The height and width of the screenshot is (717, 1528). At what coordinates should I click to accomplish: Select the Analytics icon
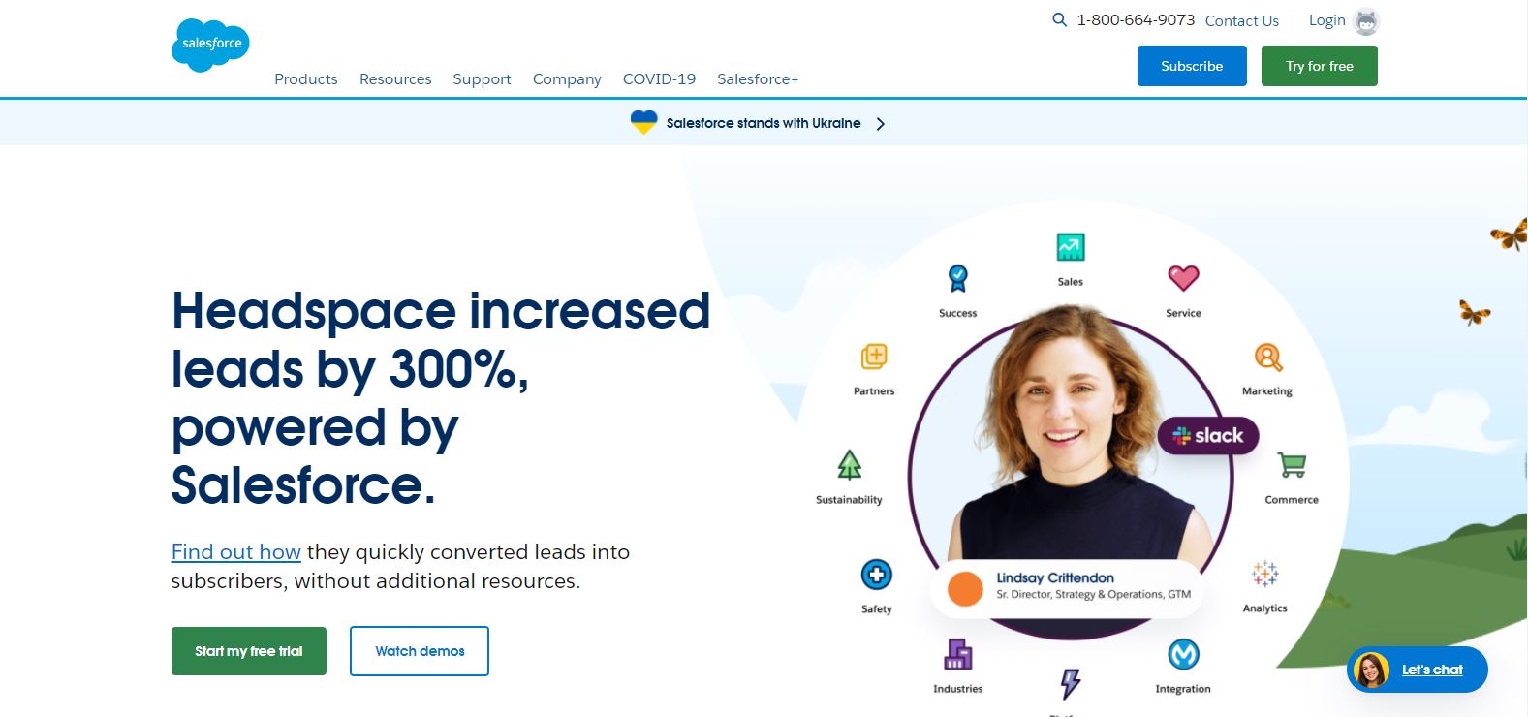click(1264, 574)
